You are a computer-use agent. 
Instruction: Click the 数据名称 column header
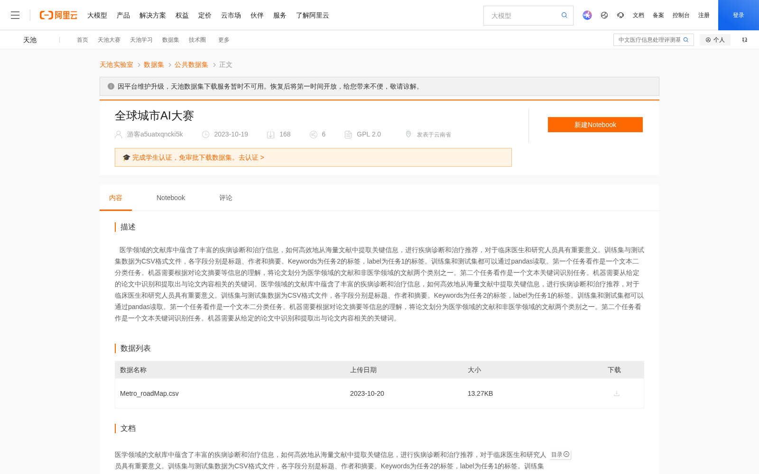point(133,370)
